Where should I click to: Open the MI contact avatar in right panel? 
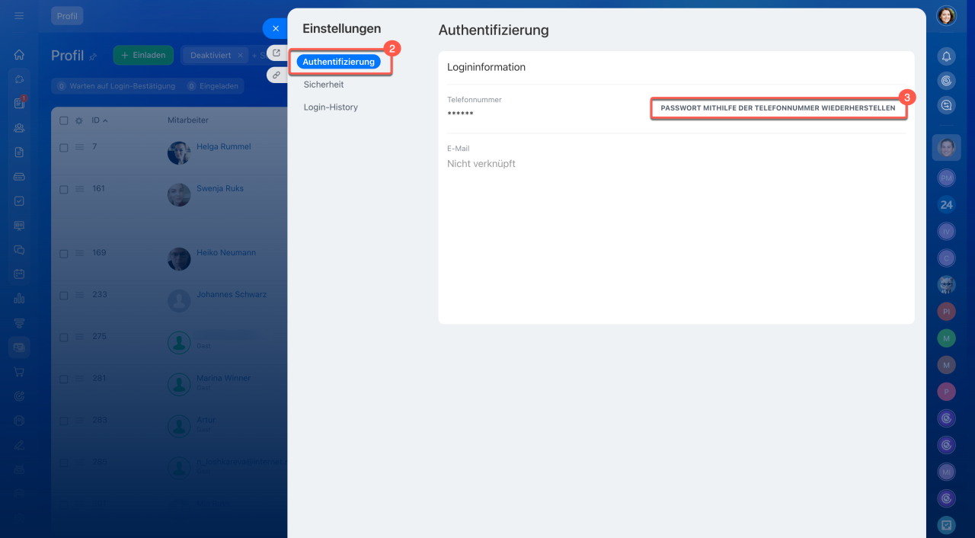click(946, 472)
